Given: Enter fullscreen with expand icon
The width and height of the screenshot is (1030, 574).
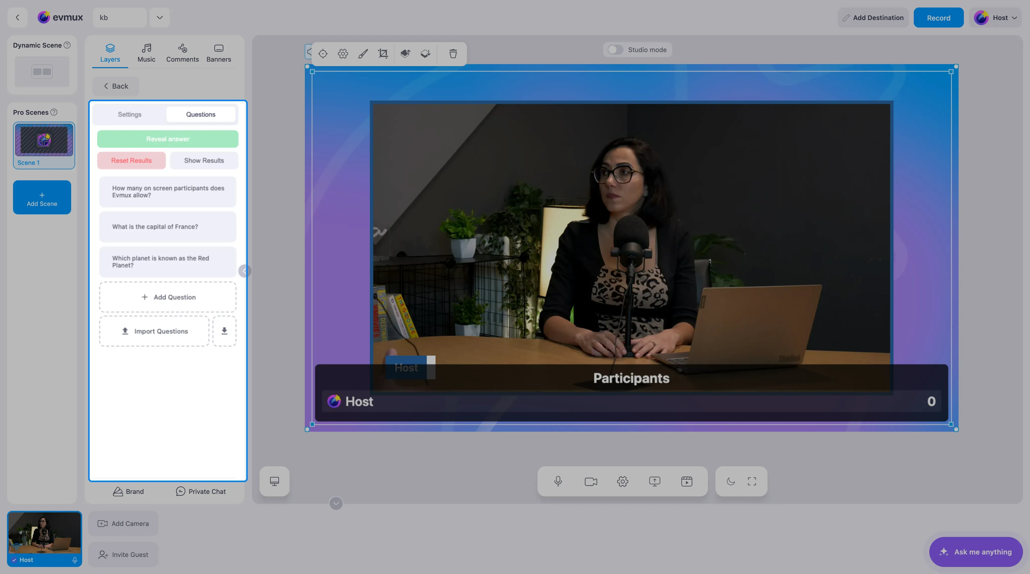Looking at the screenshot, I should pos(752,481).
